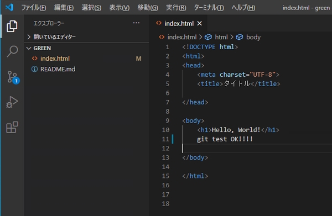Click the file icon in breadcrumb index.html
The height and width of the screenshot is (216, 332).
tap(162, 37)
